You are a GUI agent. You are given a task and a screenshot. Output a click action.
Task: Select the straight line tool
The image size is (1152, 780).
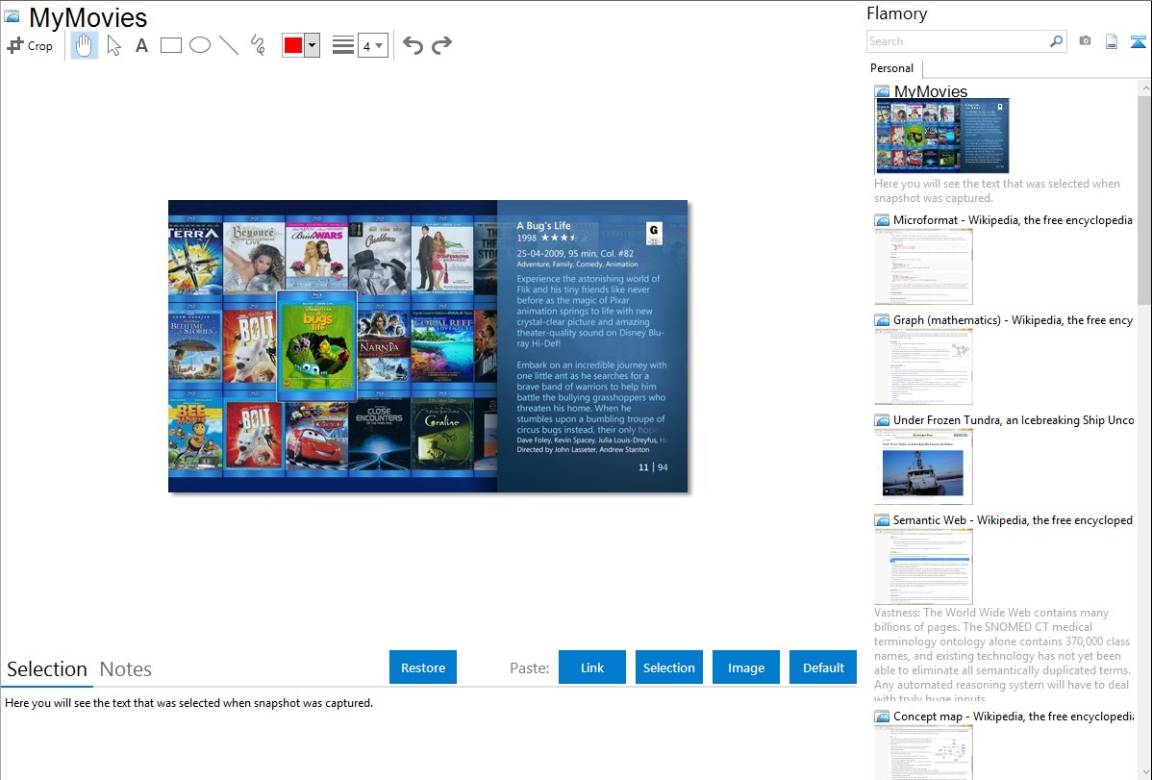click(229, 45)
